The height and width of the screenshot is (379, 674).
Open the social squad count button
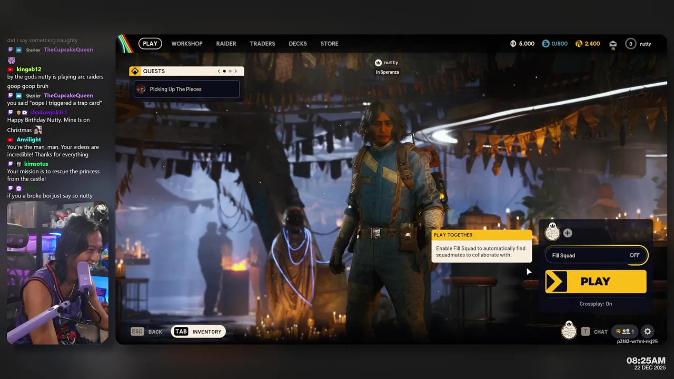[625, 332]
